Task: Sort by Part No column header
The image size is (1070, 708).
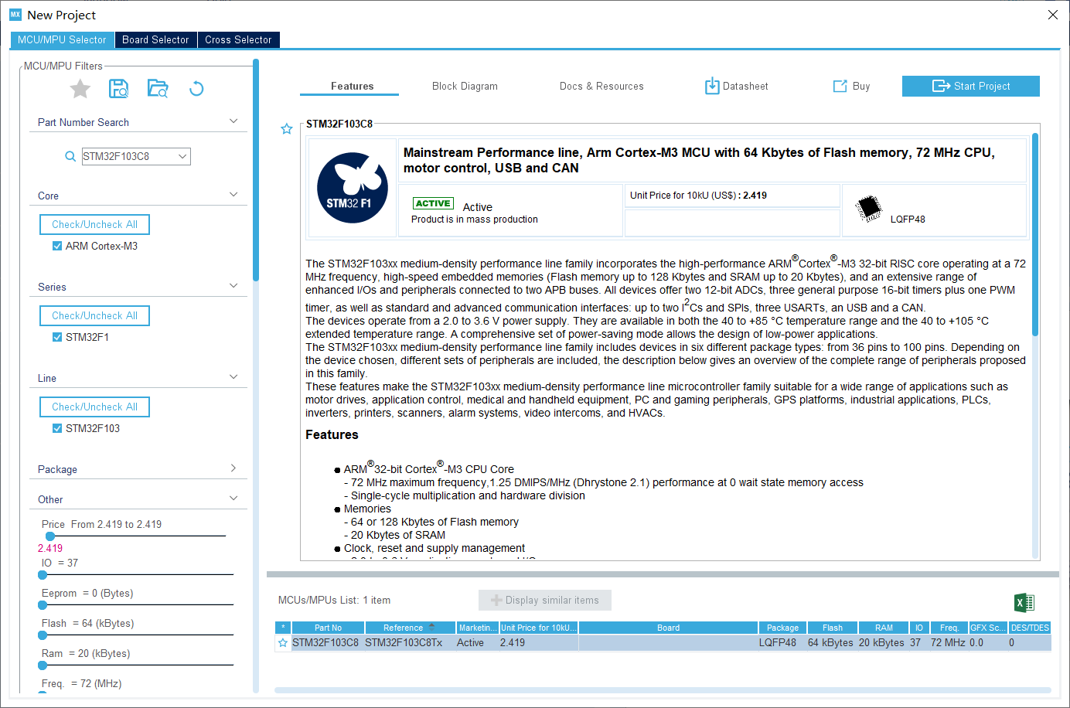Action: point(328,628)
